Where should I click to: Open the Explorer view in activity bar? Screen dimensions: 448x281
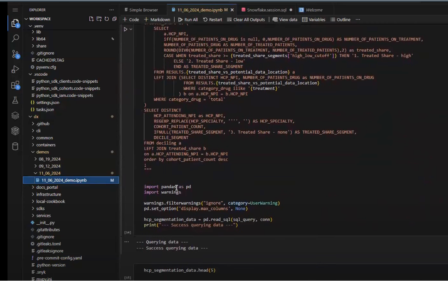15,24
